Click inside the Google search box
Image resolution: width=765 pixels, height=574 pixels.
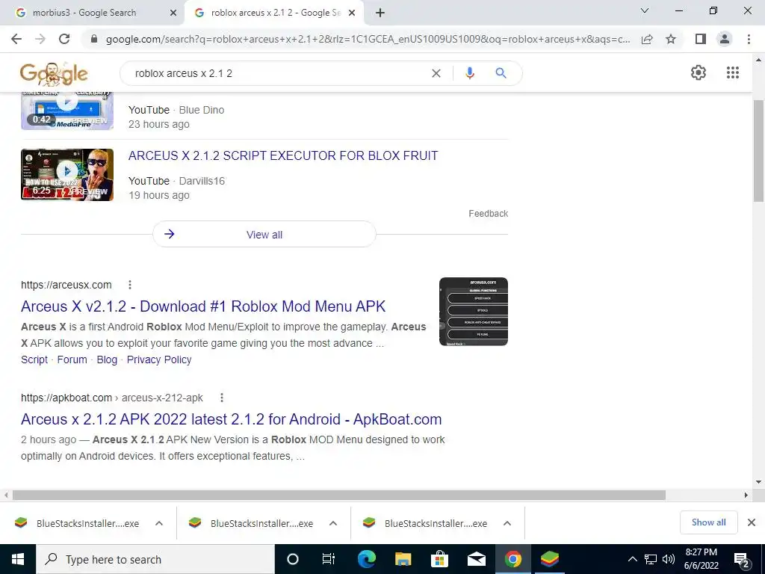[278, 73]
